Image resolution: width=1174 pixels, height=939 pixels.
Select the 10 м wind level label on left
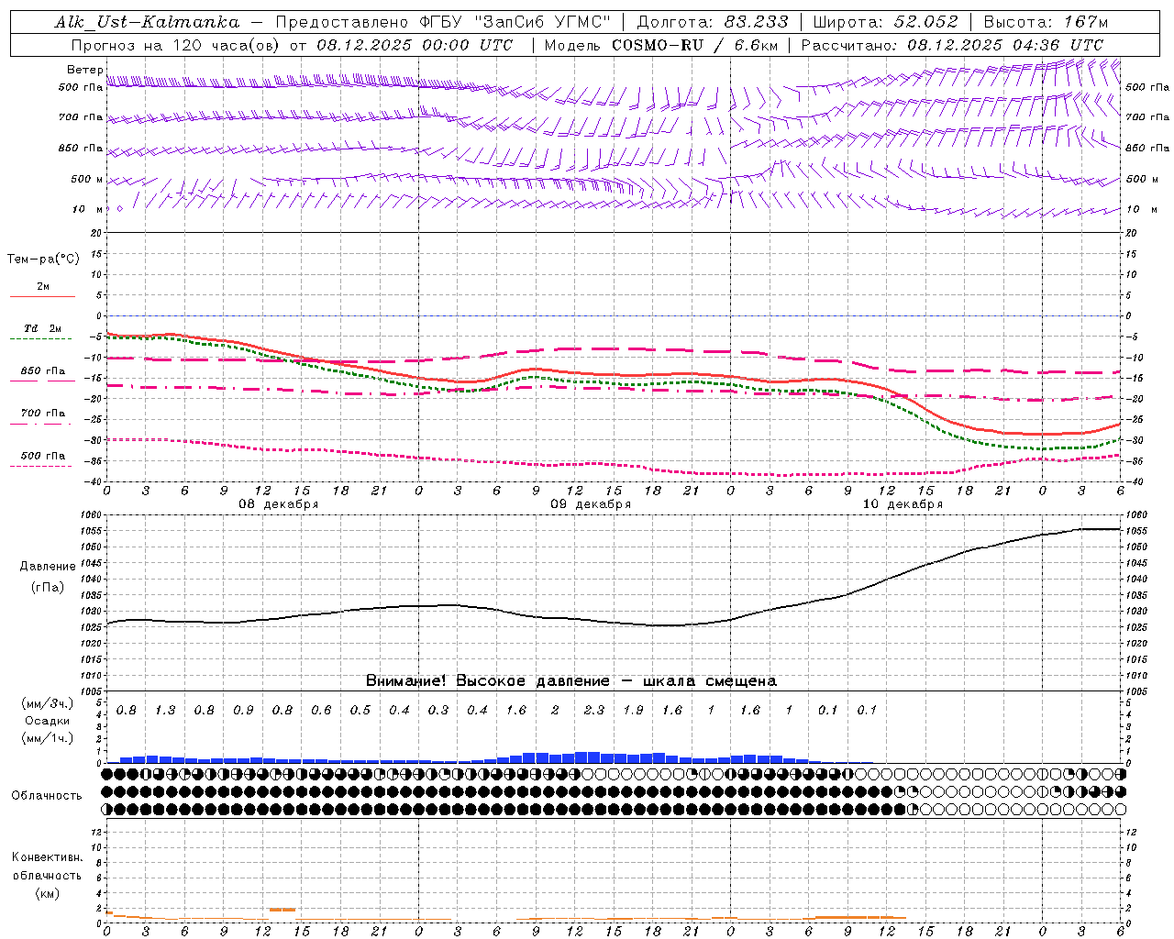coord(88,209)
